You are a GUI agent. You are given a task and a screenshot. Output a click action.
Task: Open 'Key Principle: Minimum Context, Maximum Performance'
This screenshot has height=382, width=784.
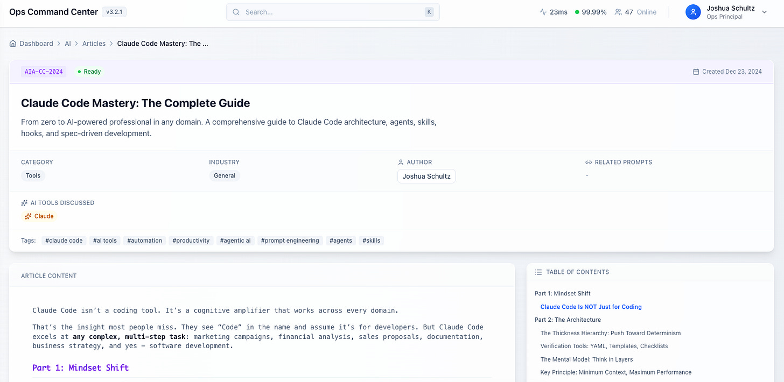(x=616, y=372)
